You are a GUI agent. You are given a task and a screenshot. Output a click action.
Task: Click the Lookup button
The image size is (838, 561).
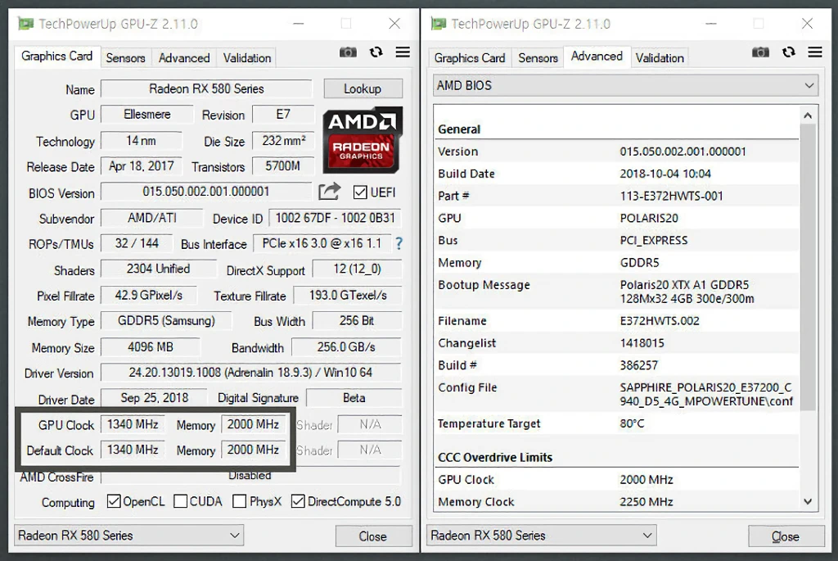363,88
